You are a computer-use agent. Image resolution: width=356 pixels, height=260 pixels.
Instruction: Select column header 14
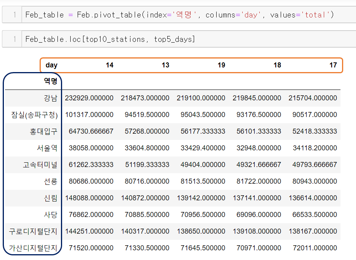tap(109, 65)
